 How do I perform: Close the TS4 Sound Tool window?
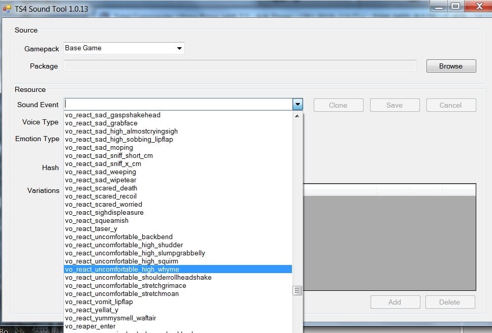tap(479, 6)
